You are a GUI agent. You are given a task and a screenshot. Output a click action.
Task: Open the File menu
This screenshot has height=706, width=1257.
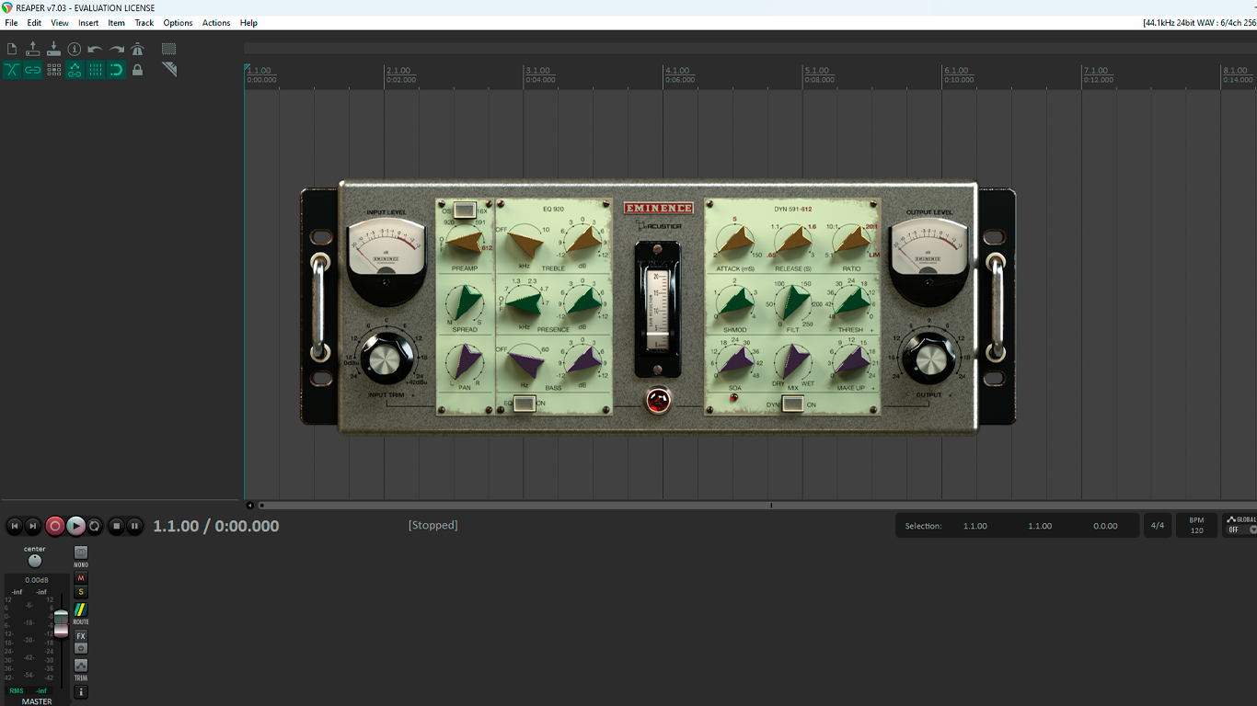tap(11, 23)
